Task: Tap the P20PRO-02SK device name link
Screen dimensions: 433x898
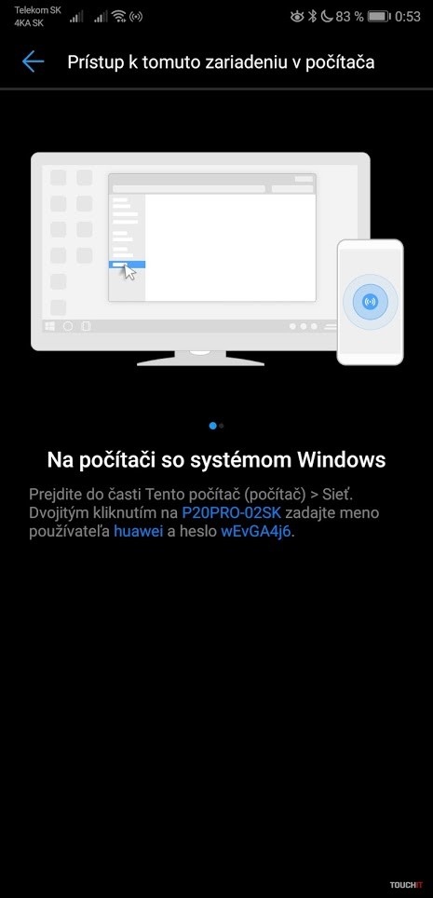Action: (x=231, y=512)
